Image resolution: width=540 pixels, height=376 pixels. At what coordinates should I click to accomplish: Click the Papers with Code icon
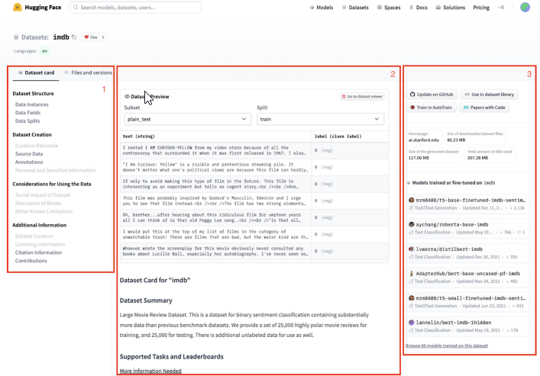[466, 108]
